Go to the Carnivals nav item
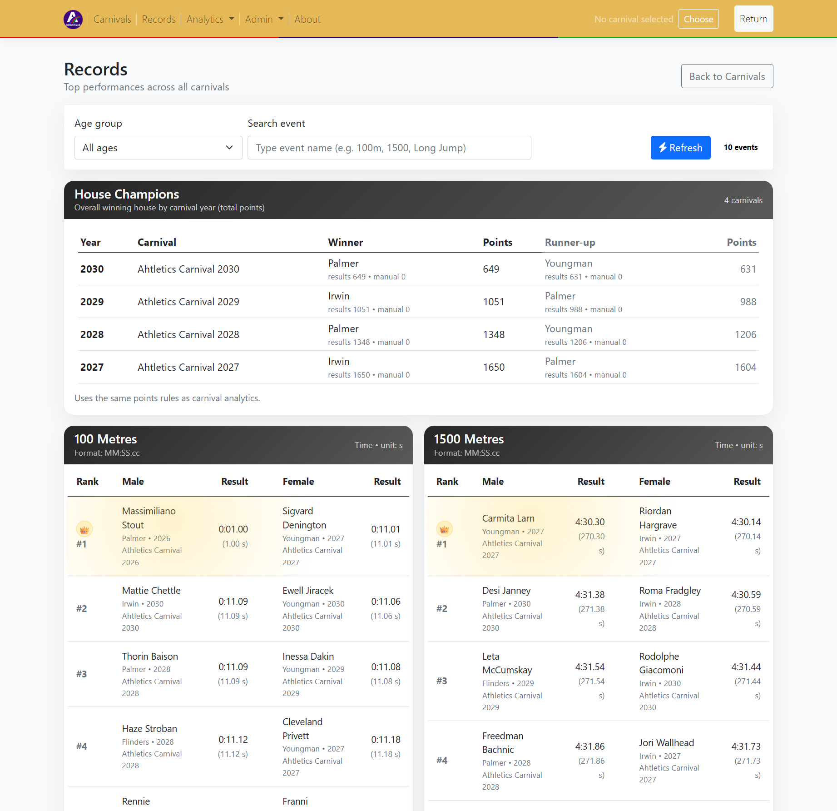Image resolution: width=837 pixels, height=811 pixels. tap(112, 19)
